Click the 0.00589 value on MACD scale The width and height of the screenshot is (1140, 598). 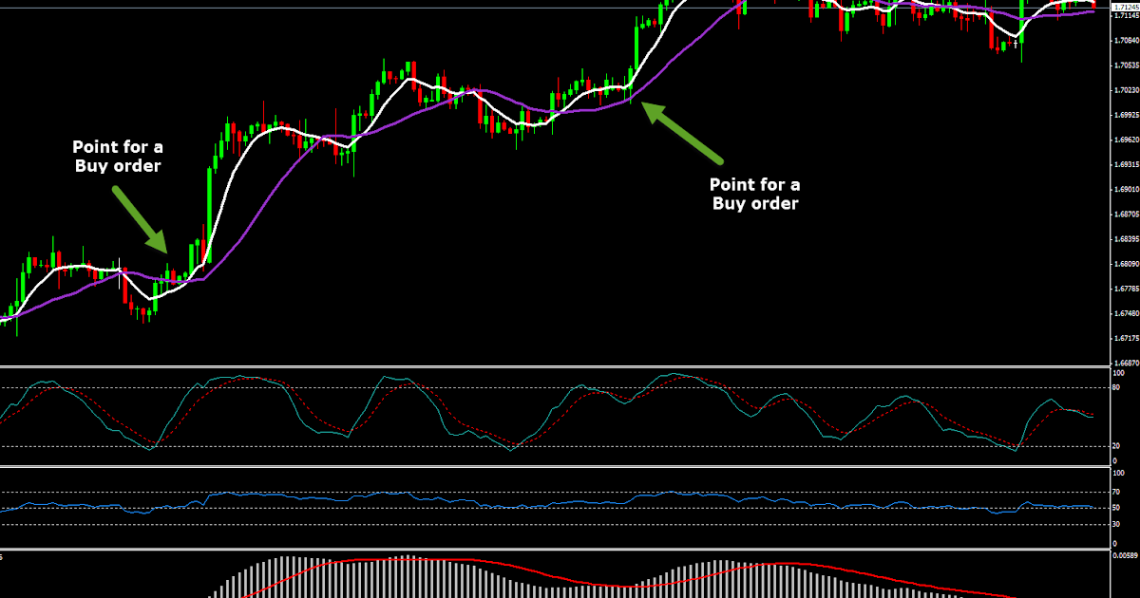(1127, 555)
